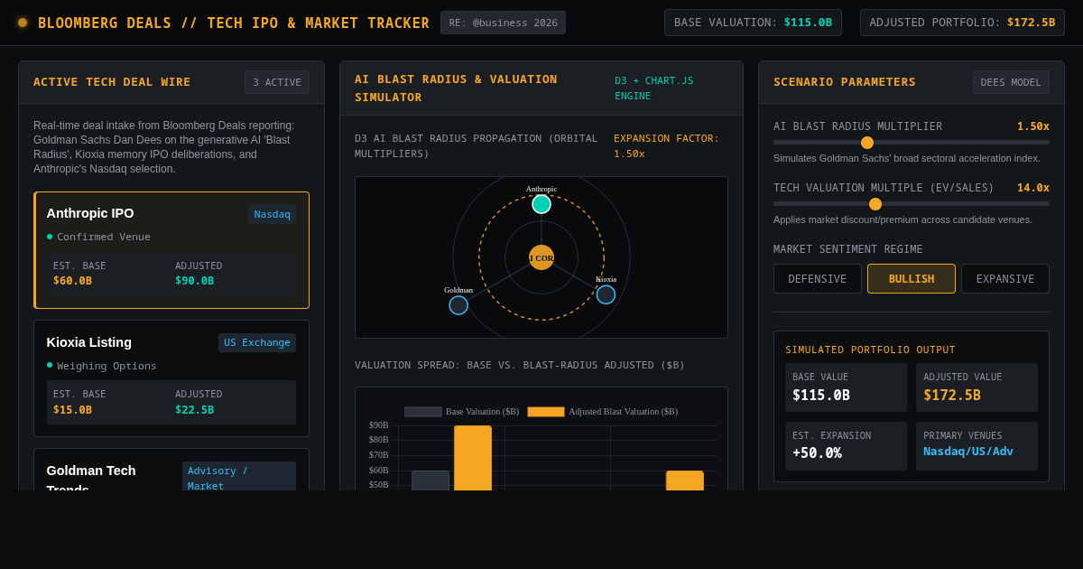
Task: Click the RE: @business 2026 tag
Action: [504, 23]
